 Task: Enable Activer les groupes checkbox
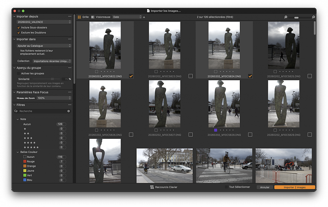click(18, 73)
